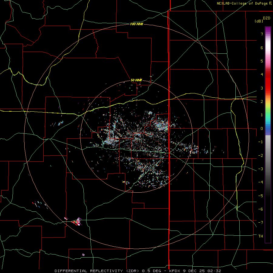Click the DZD legend title
Image resolution: width=273 pixels, height=273 pixels.
pyautogui.click(x=267, y=18)
